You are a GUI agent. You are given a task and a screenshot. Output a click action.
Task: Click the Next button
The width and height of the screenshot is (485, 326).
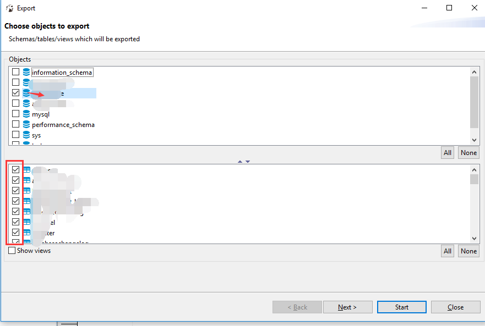pos(347,307)
